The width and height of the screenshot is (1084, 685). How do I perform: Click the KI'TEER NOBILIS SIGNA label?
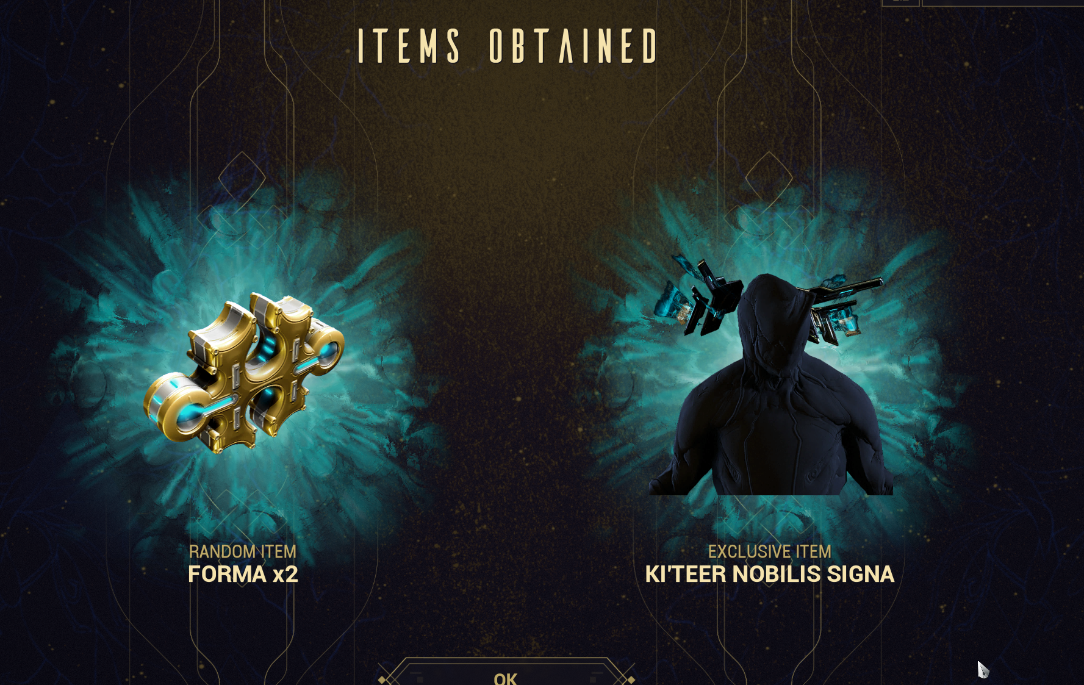(x=770, y=574)
